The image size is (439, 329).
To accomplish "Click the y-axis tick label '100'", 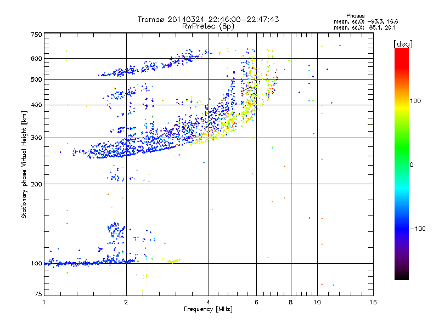I will (x=36, y=264).
